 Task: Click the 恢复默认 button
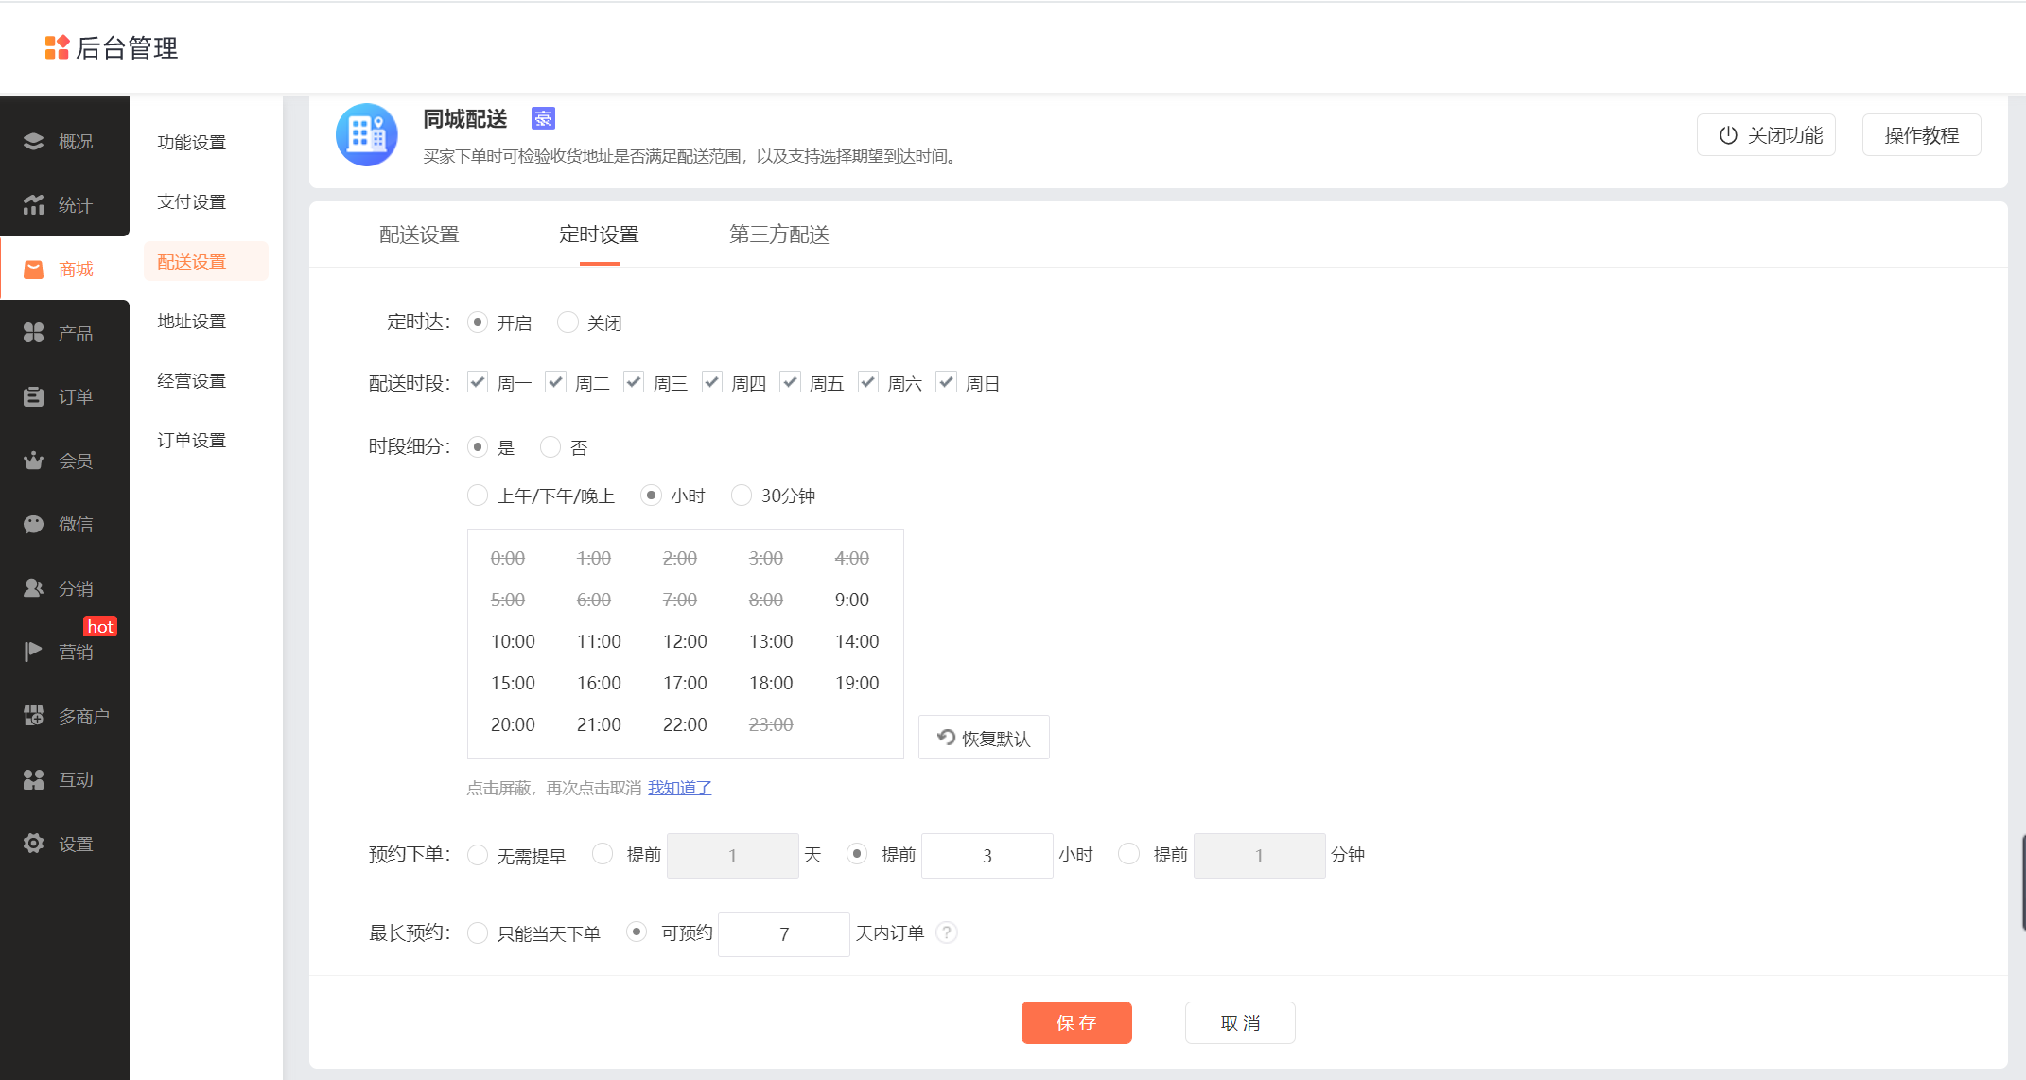tap(984, 738)
